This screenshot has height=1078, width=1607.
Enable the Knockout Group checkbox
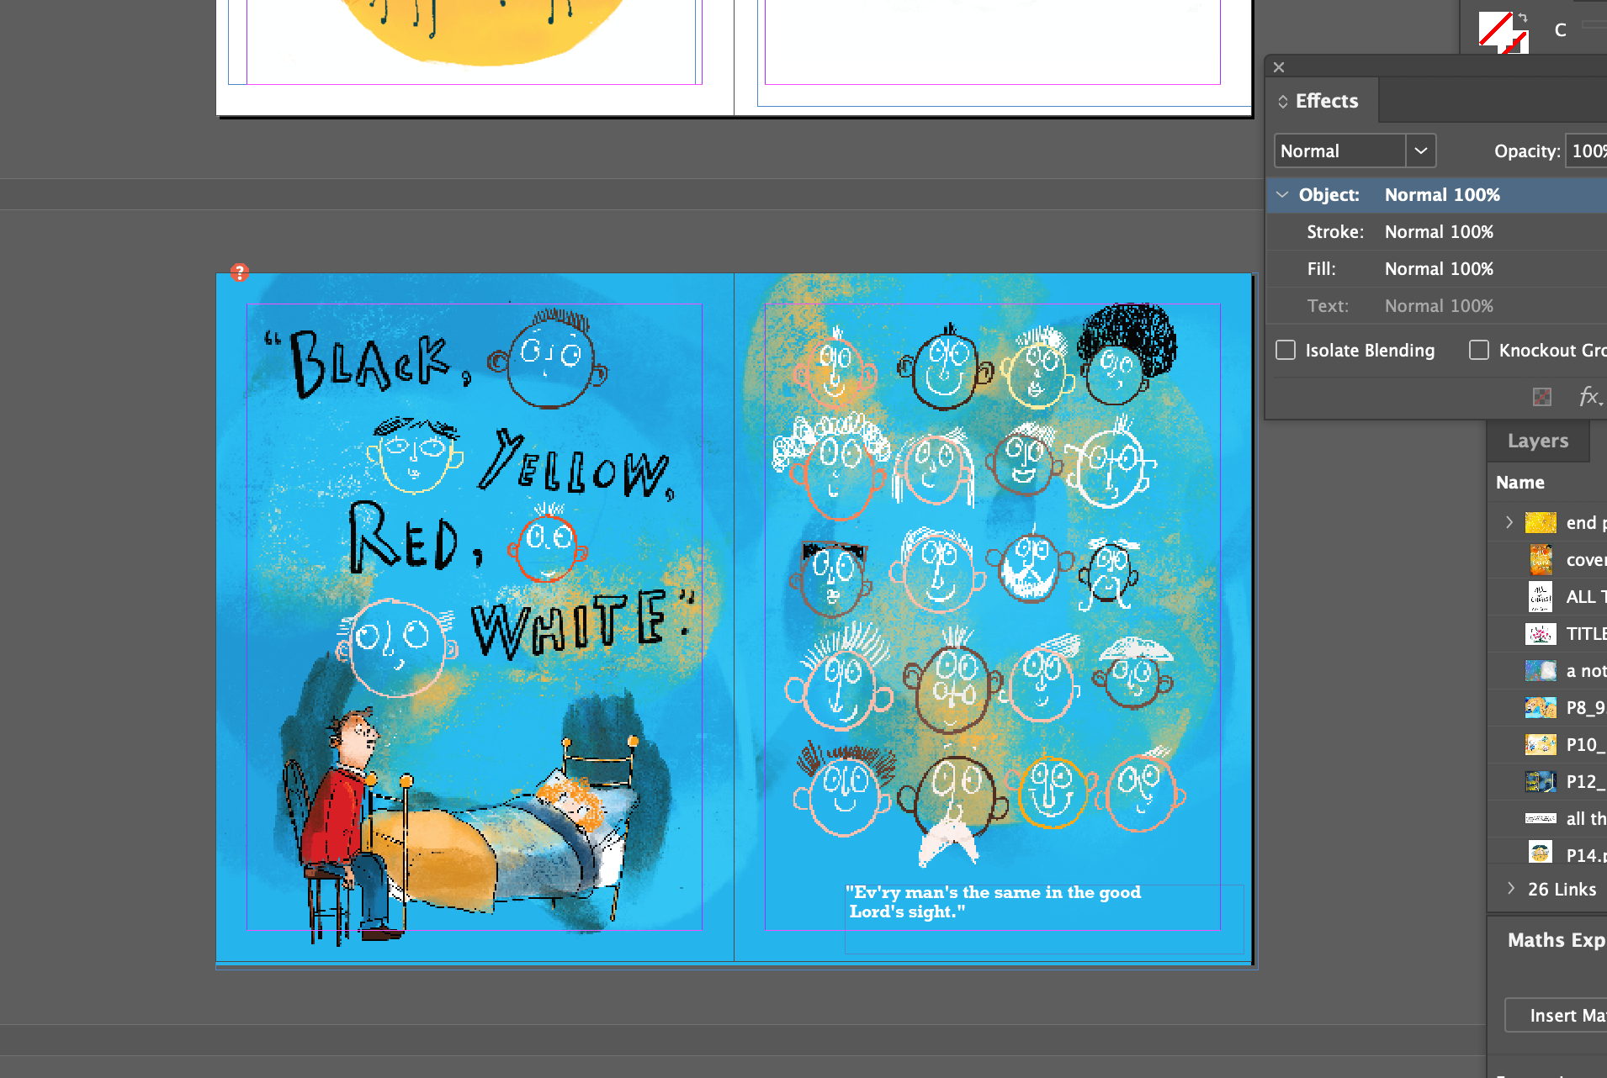[1479, 350]
